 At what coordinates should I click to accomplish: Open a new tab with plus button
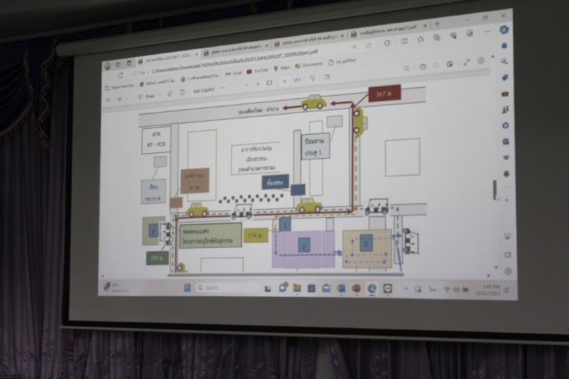tap(436, 24)
